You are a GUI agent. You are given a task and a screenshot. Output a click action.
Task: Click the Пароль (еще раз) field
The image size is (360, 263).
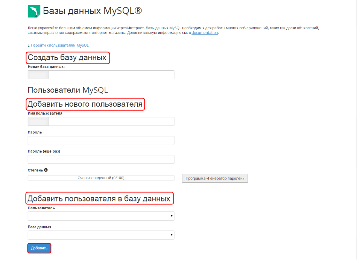[x=101, y=159]
